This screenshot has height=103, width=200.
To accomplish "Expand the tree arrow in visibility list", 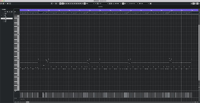I will click(x=1, y=15).
